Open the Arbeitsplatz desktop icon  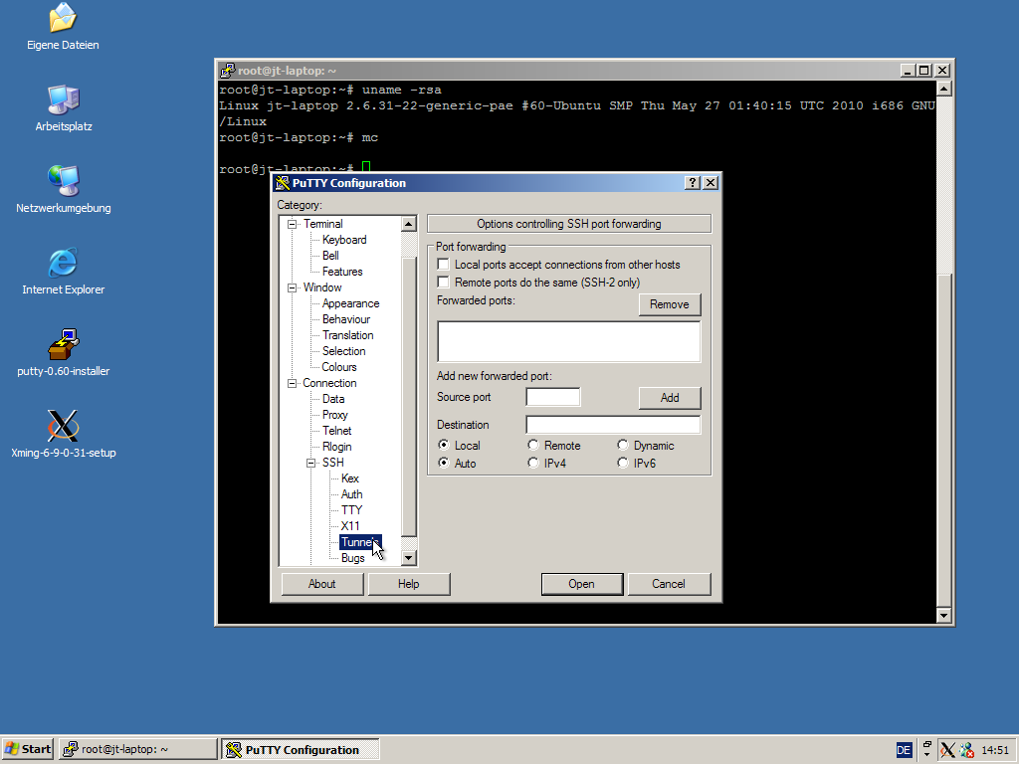63,99
